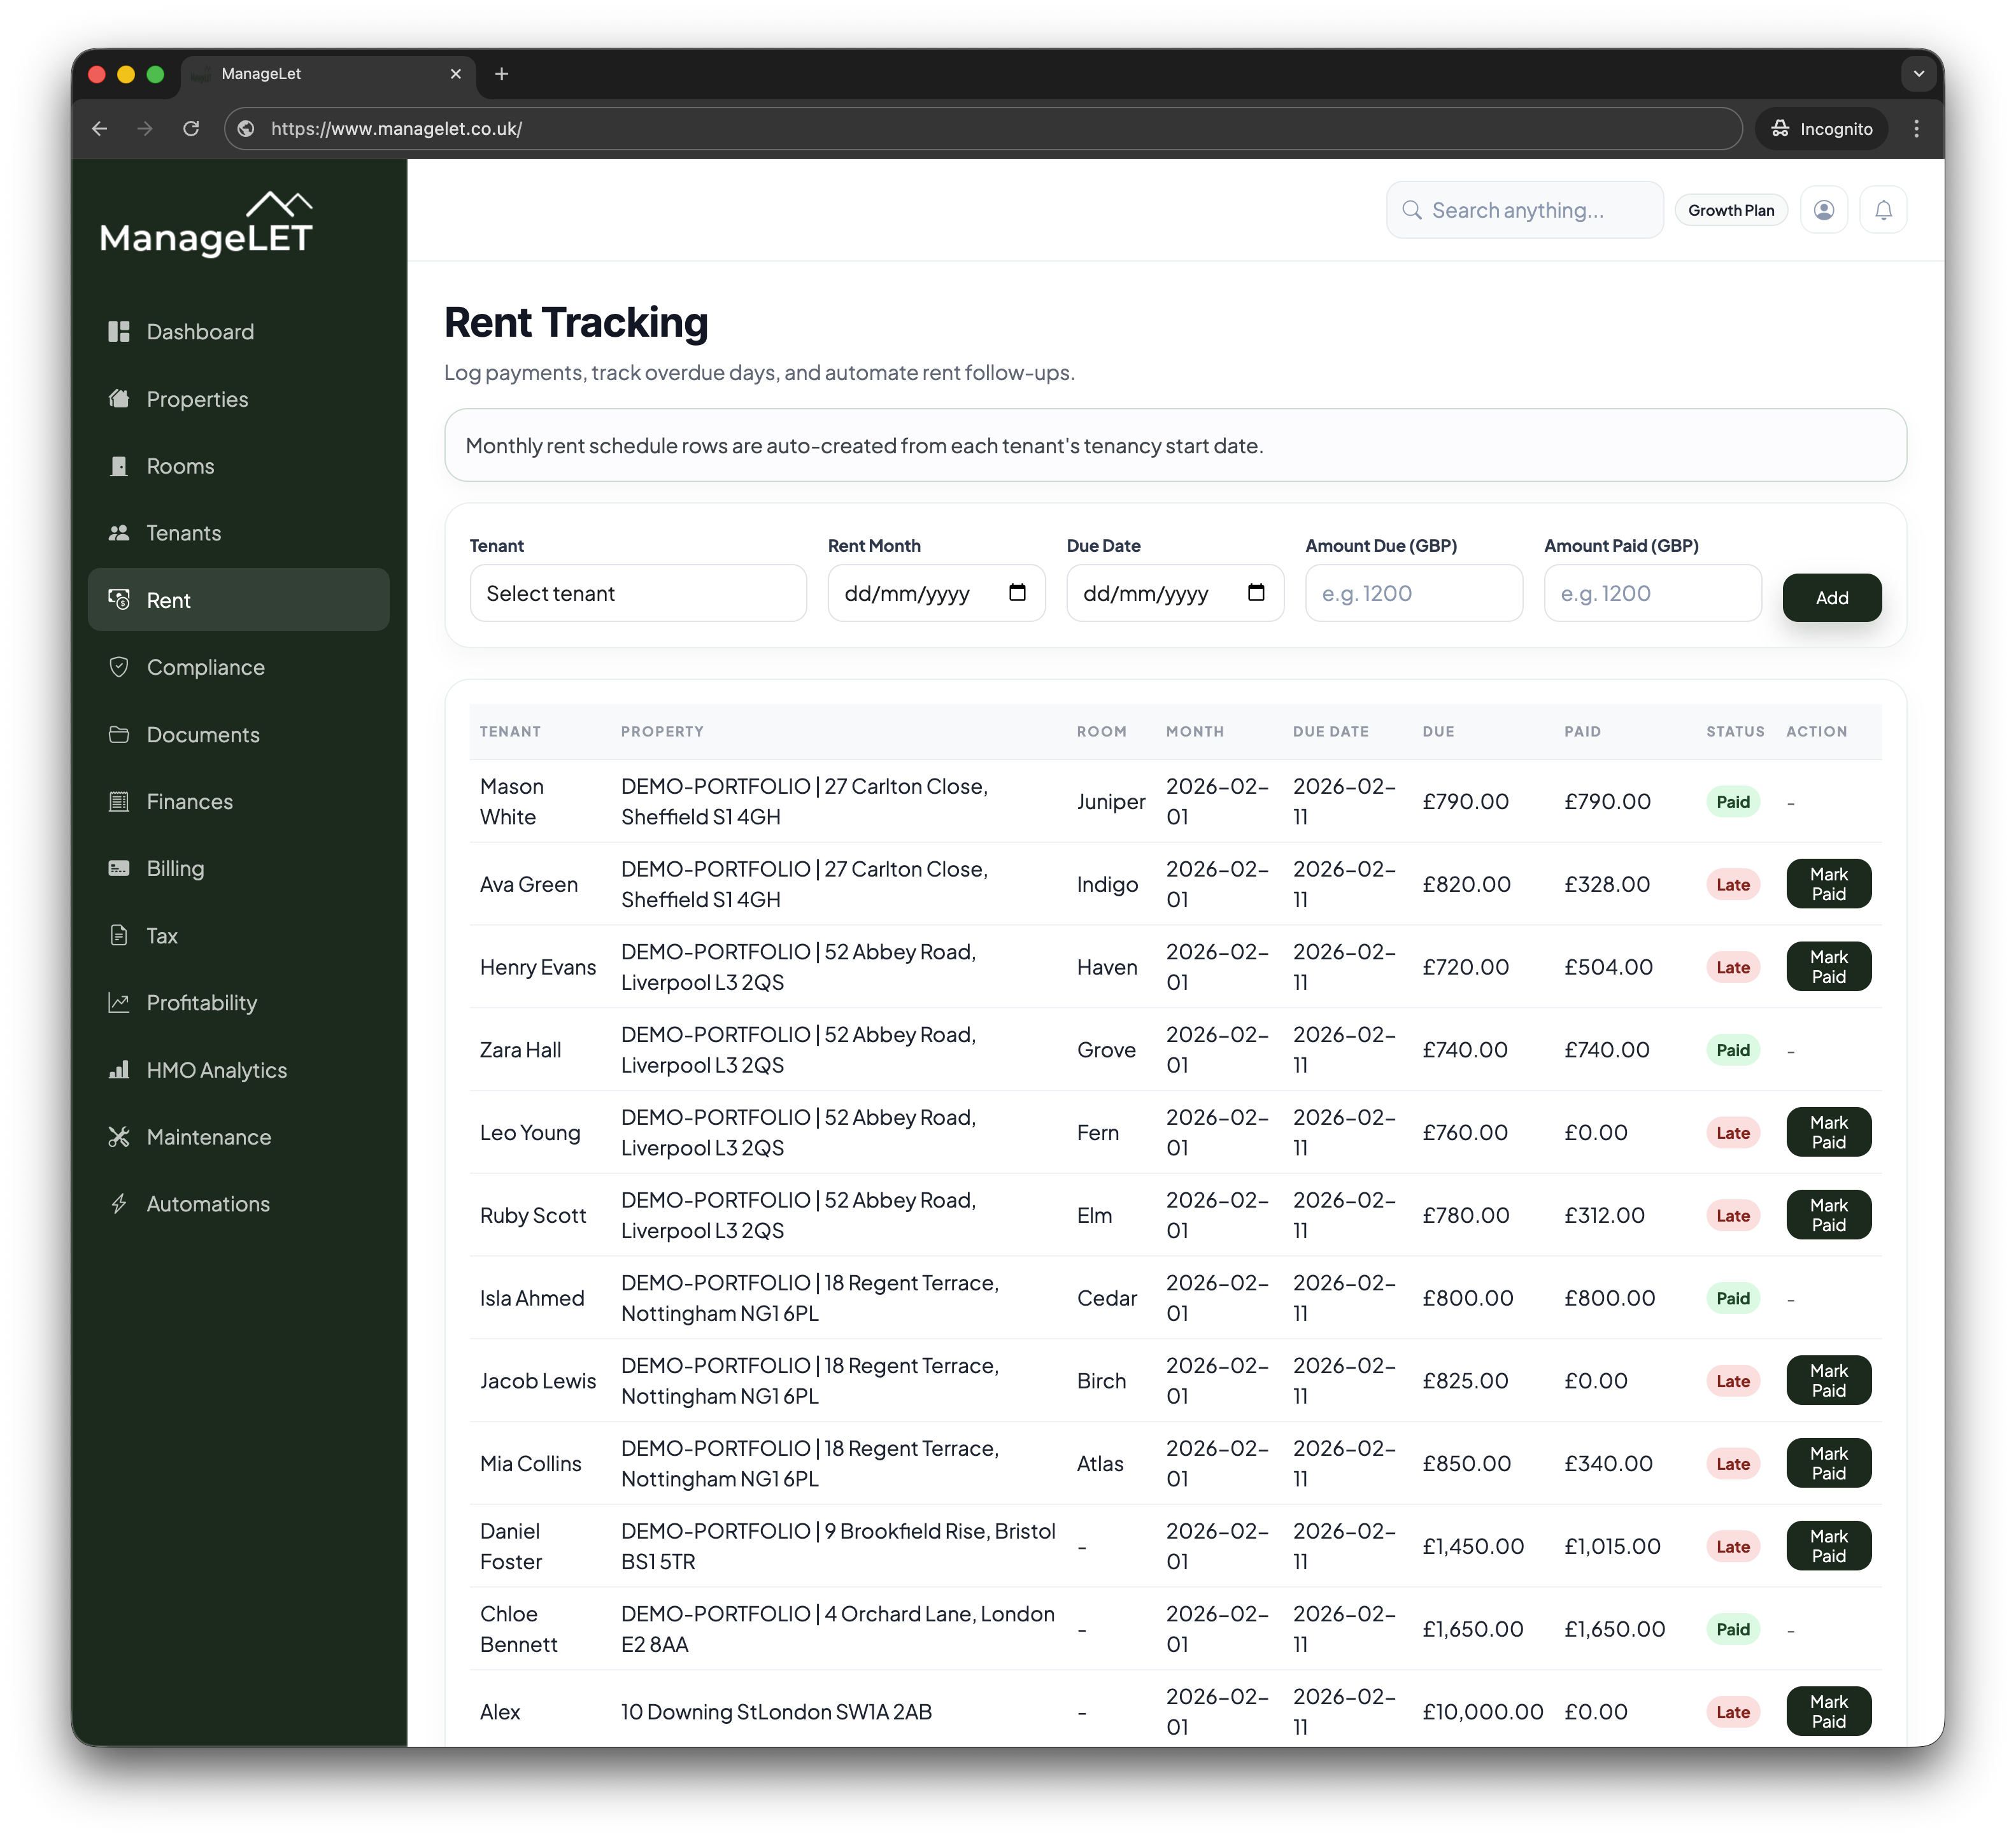Open the Due Date calendar picker
Image resolution: width=2016 pixels, height=1841 pixels.
[1256, 593]
